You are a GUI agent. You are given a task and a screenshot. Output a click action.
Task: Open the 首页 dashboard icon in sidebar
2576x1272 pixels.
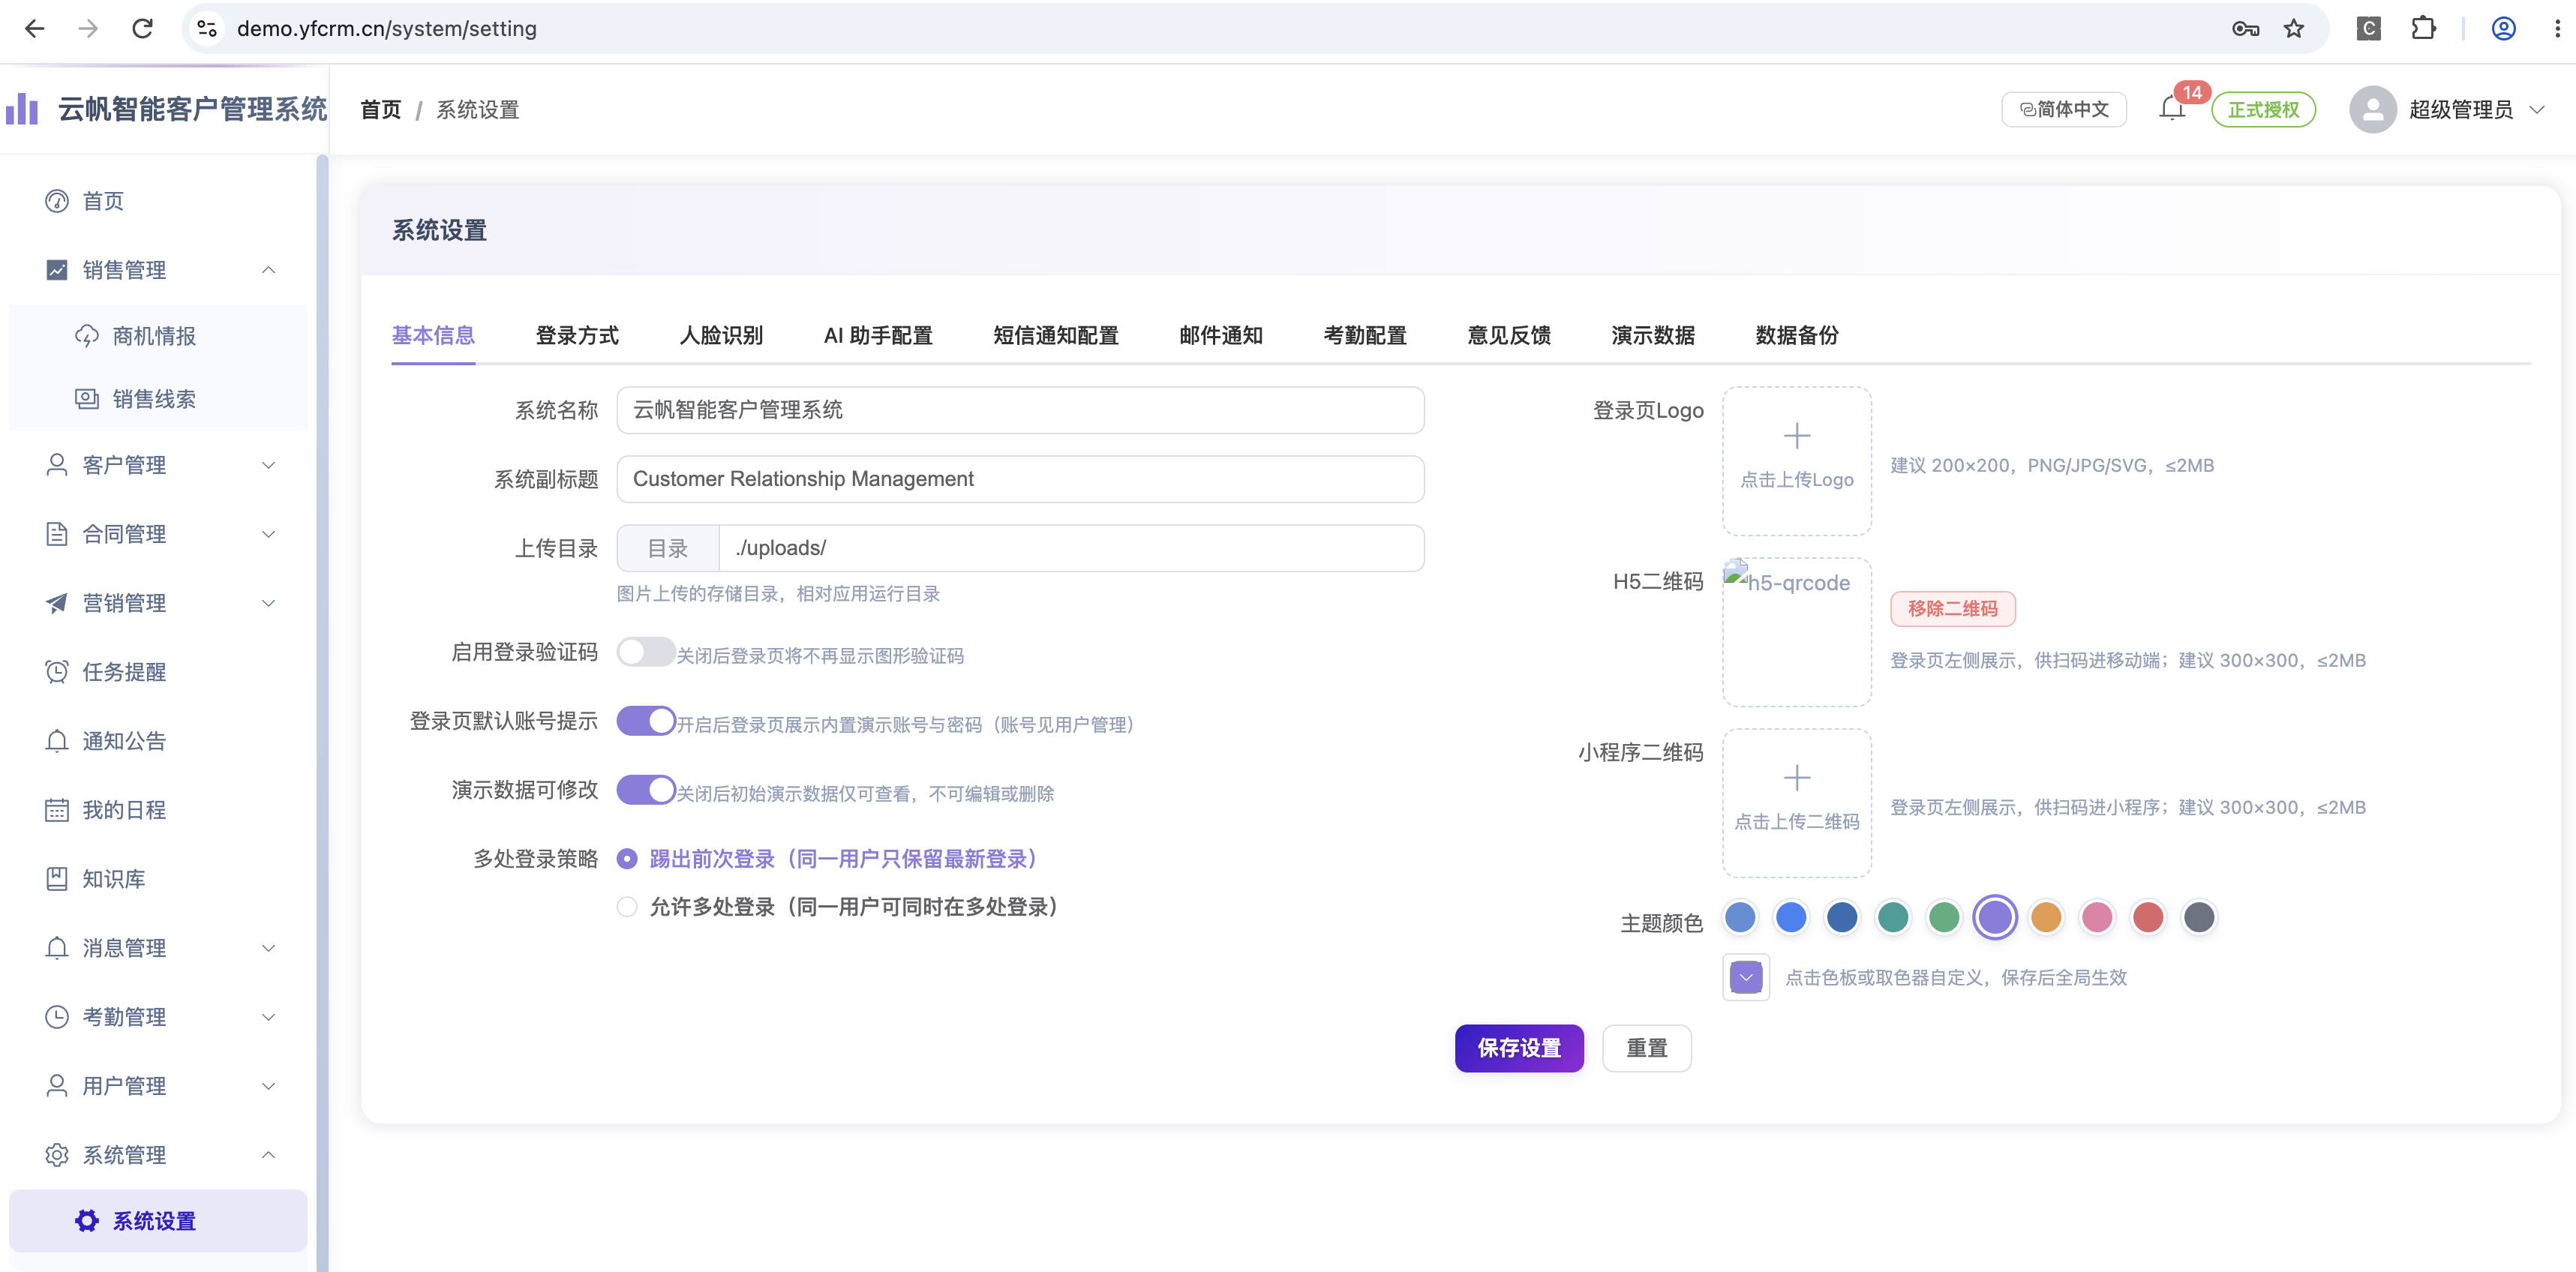(57, 201)
